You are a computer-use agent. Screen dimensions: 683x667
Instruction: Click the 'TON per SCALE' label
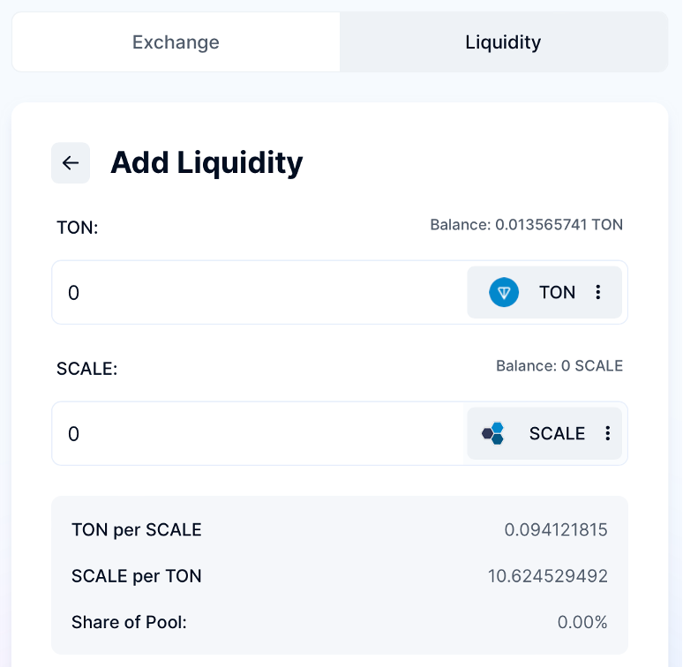(137, 530)
